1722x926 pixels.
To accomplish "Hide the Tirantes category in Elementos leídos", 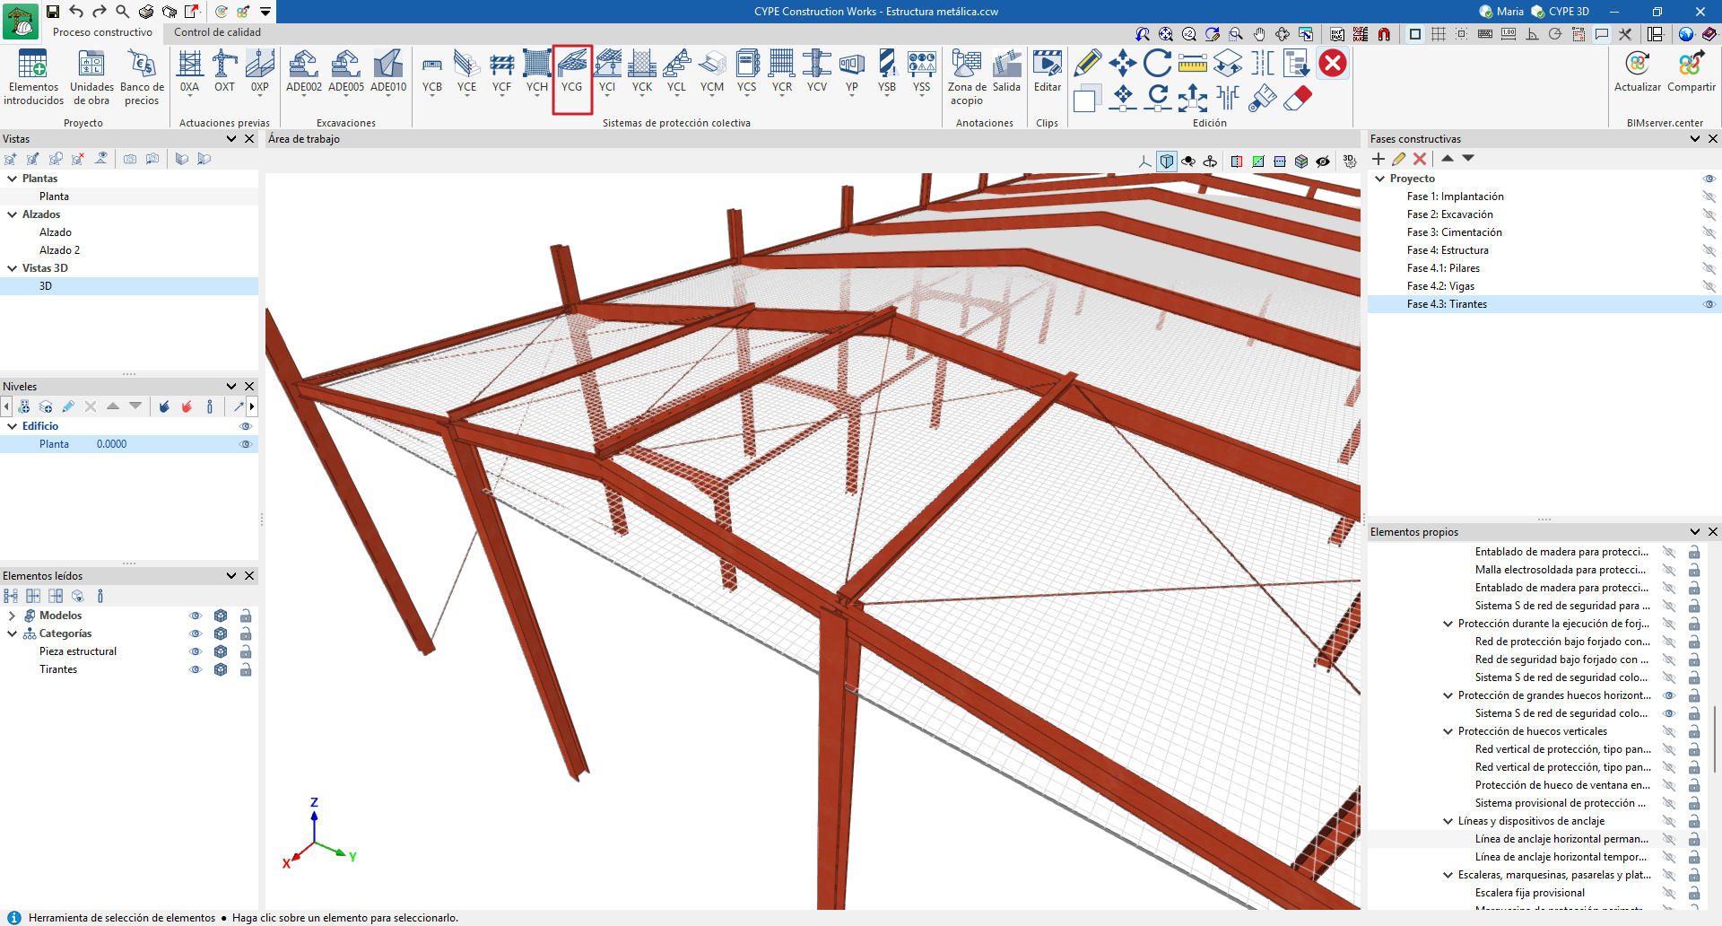I will [196, 669].
